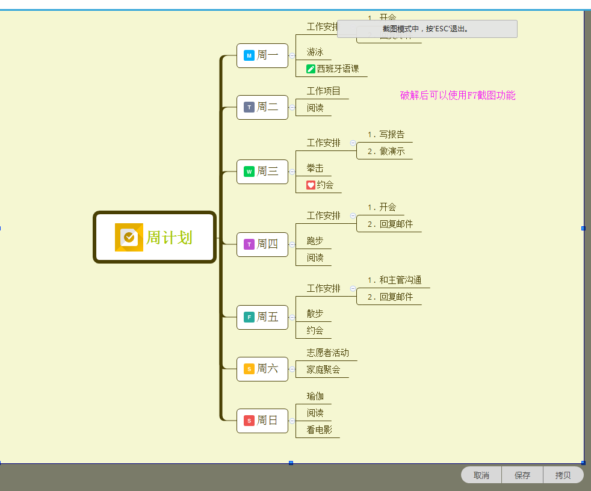
Task: Click the pink F7截图功能 text note
Action: coord(457,95)
